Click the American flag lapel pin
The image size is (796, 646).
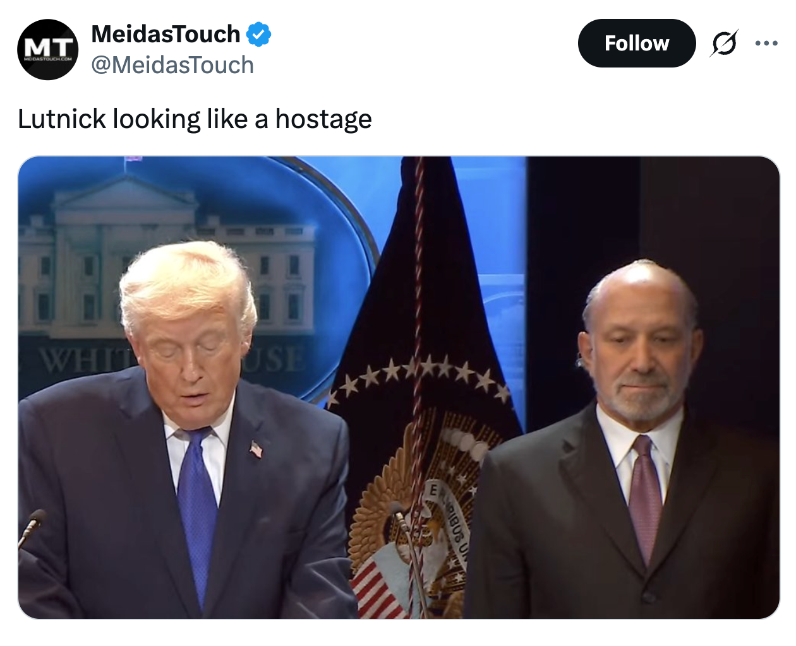[x=256, y=449]
